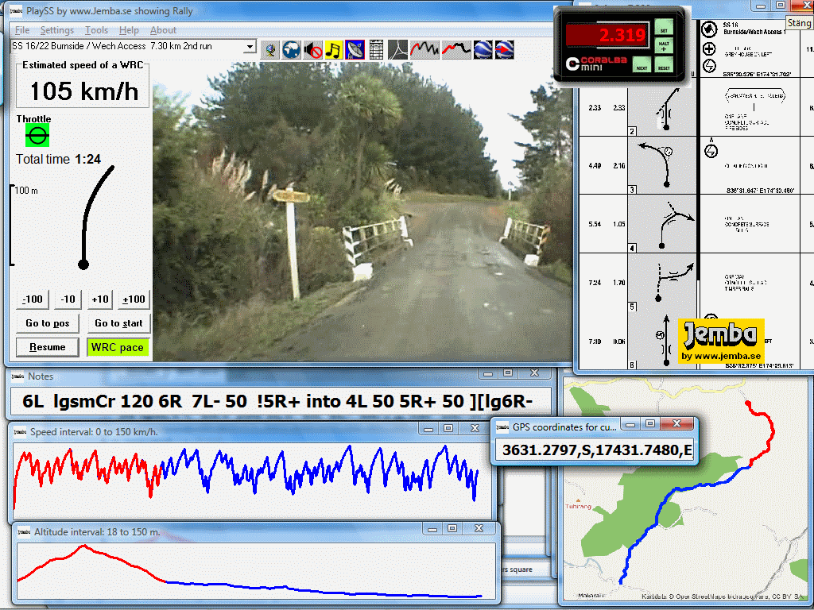Click the mute sound speaker icon
The image size is (814, 610).
[x=313, y=50]
